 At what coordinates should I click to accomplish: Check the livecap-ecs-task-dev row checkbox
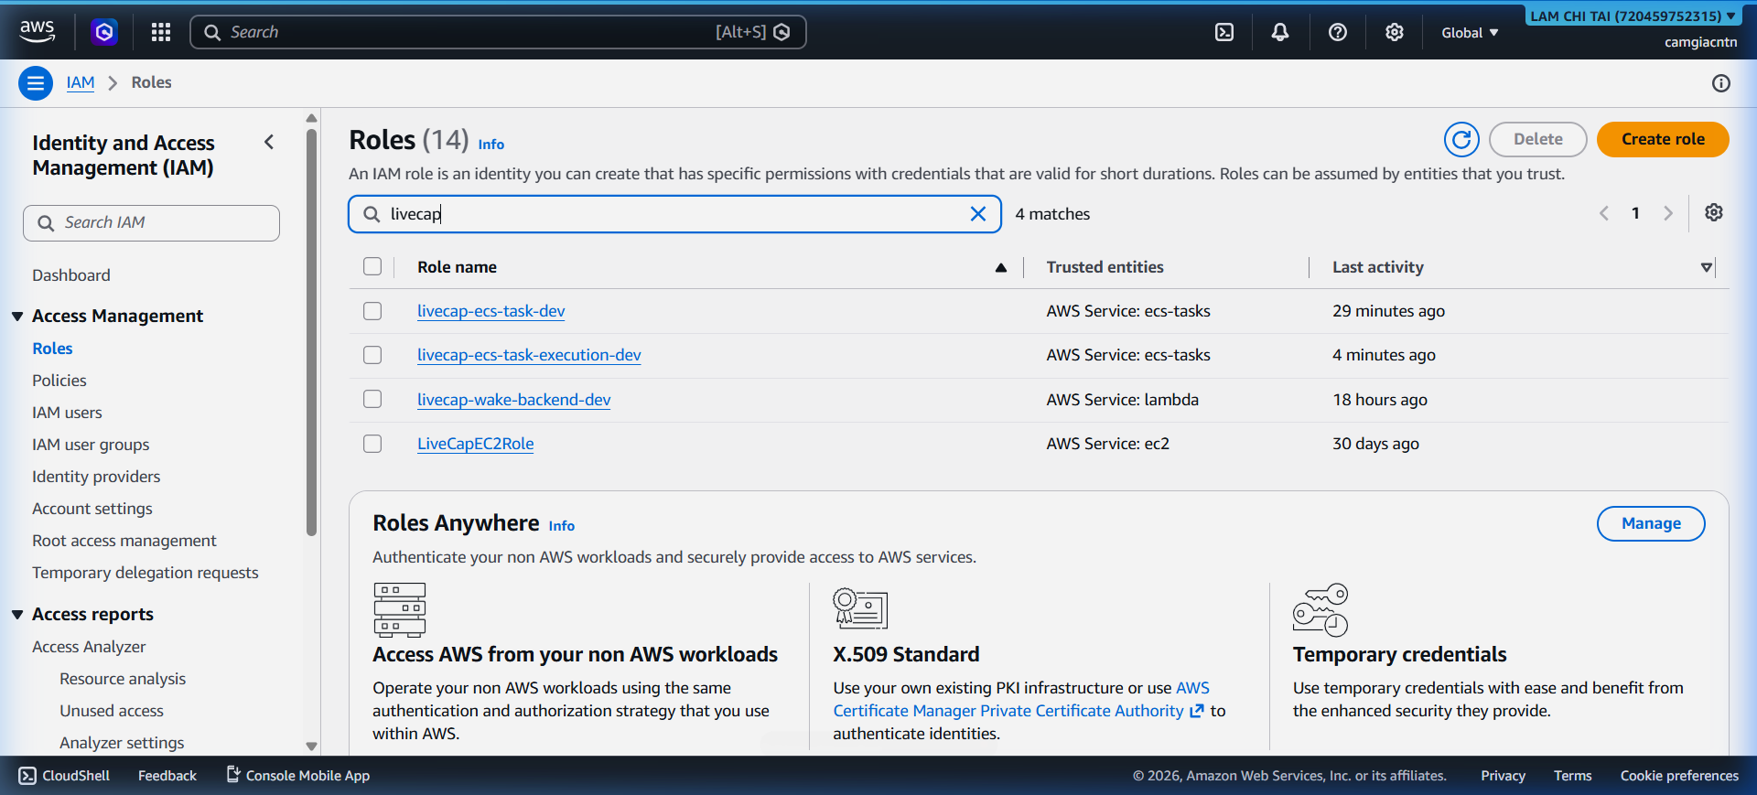(x=372, y=311)
